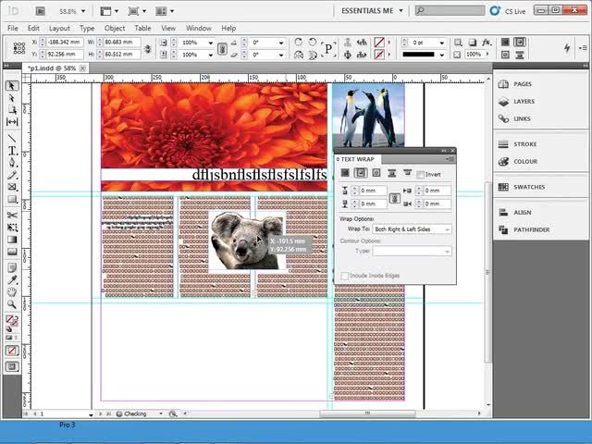Open the Wrap To dropdown
This screenshot has width=592, height=444.
[x=412, y=228]
